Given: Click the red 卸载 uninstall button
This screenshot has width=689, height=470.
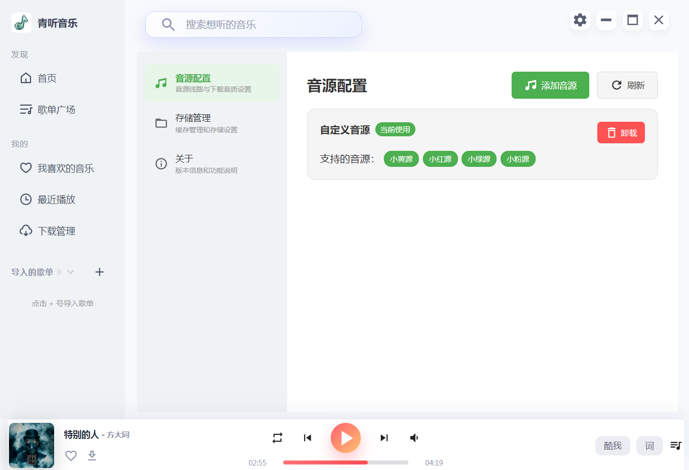Looking at the screenshot, I should coord(621,133).
